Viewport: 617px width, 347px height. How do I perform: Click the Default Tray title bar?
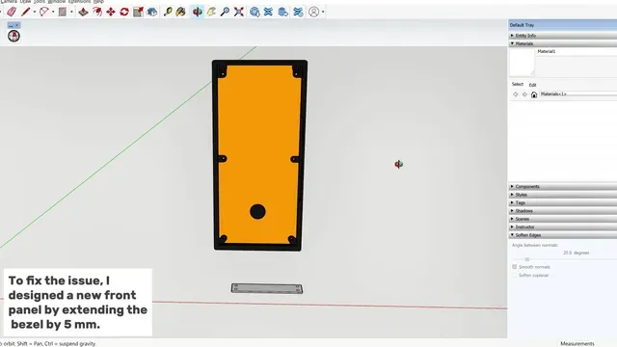click(563, 25)
